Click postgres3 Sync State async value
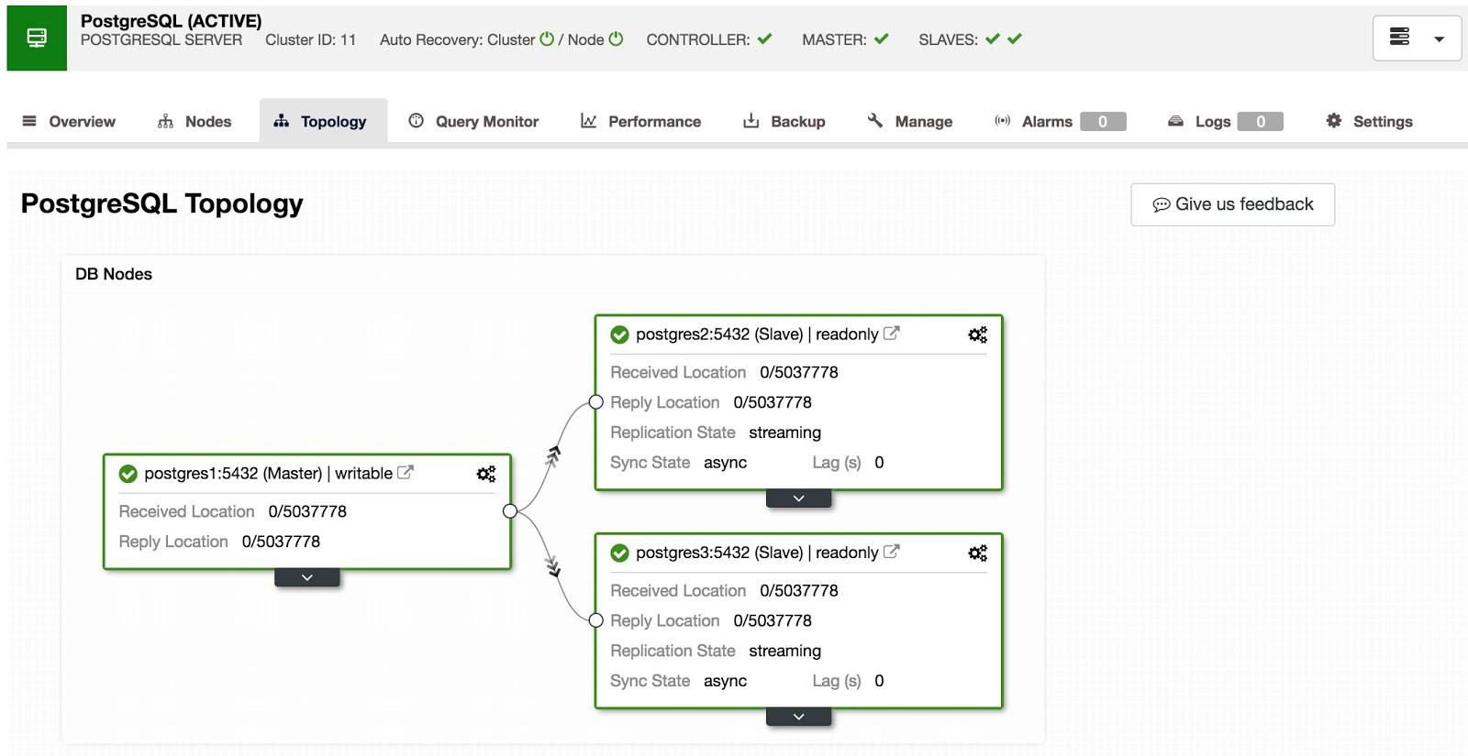This screenshot has width=1468, height=756. (725, 681)
